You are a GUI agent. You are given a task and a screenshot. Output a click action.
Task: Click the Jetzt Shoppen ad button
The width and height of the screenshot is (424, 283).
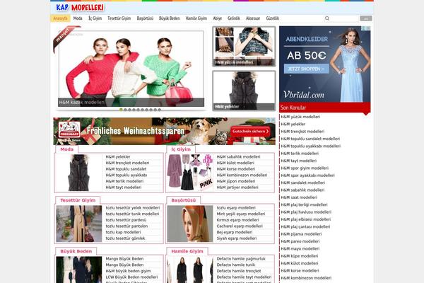[307, 69]
